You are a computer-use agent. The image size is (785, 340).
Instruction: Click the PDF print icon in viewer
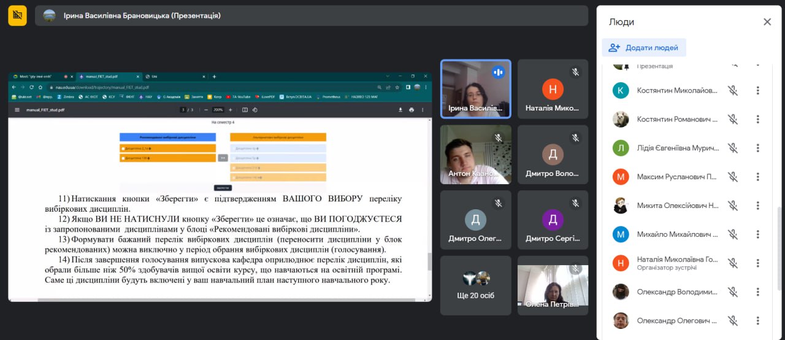coord(412,110)
